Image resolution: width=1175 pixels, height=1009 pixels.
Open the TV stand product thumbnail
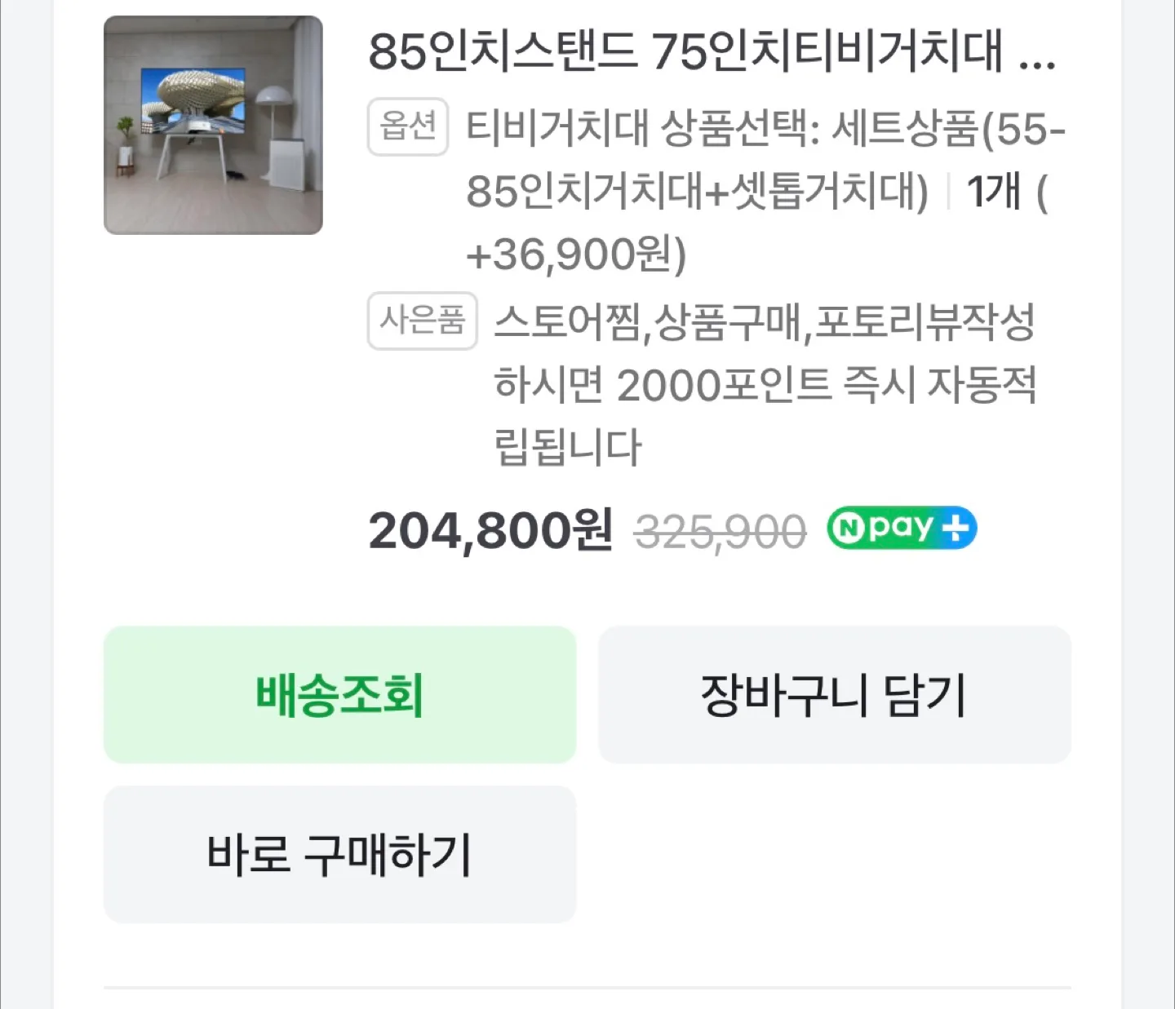tap(213, 125)
